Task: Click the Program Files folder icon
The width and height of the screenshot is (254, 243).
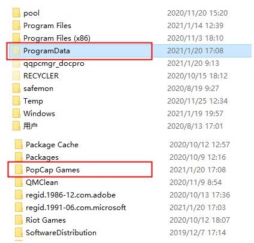Action: tap(16, 26)
